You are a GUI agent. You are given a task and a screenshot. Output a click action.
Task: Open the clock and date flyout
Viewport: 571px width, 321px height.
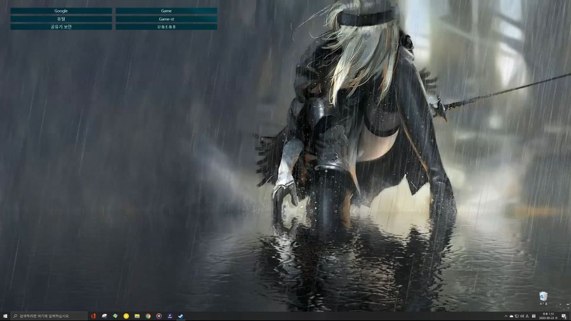pyautogui.click(x=548, y=316)
